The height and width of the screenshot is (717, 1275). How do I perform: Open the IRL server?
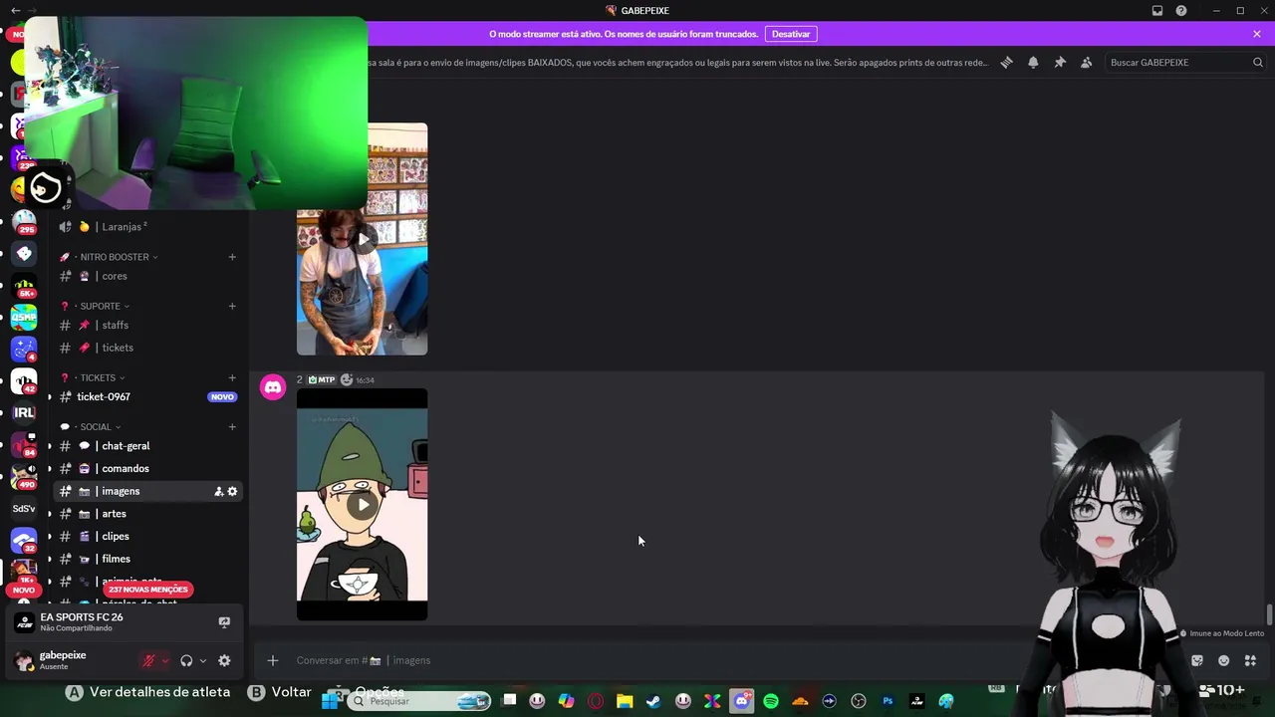pyautogui.click(x=24, y=412)
